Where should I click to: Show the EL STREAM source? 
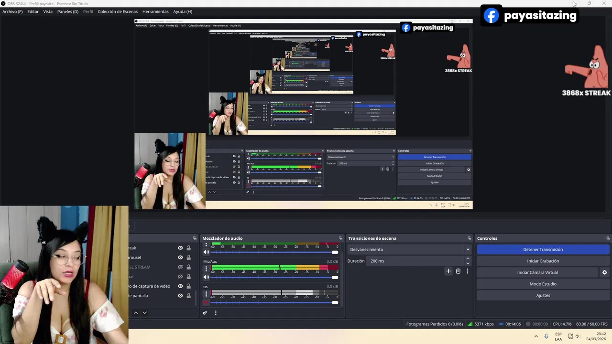point(180,267)
